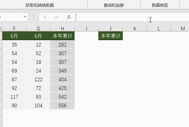Select the cell with value 122
Image resolution: width=189 pixels, height=127 pixels.
click(x=38, y=79)
